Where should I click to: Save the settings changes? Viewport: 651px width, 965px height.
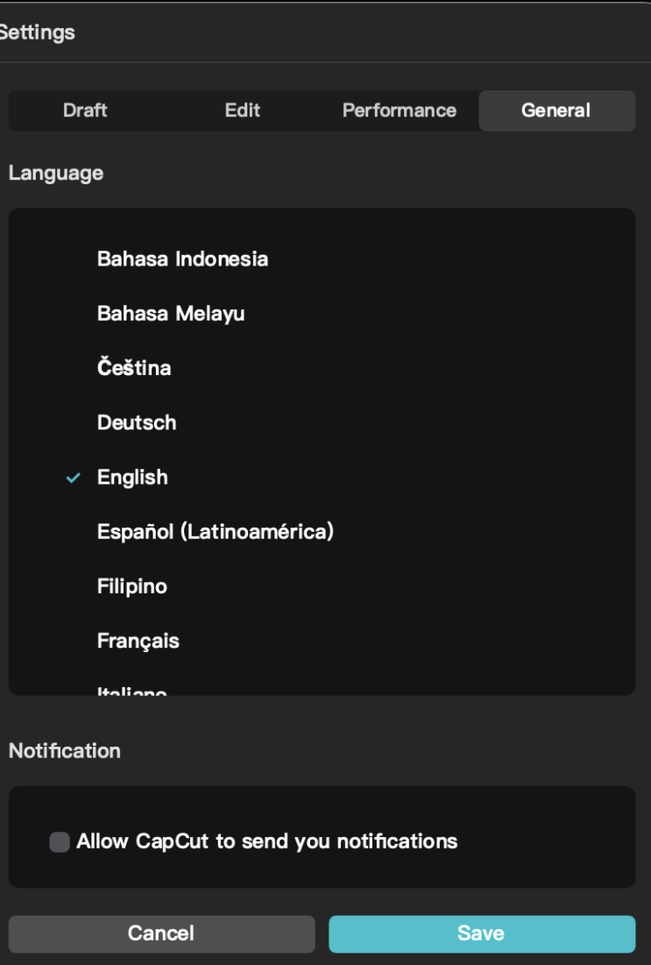tap(481, 933)
